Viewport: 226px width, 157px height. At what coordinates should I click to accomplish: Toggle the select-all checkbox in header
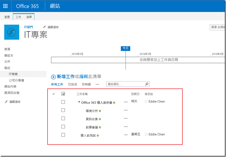point(63,94)
